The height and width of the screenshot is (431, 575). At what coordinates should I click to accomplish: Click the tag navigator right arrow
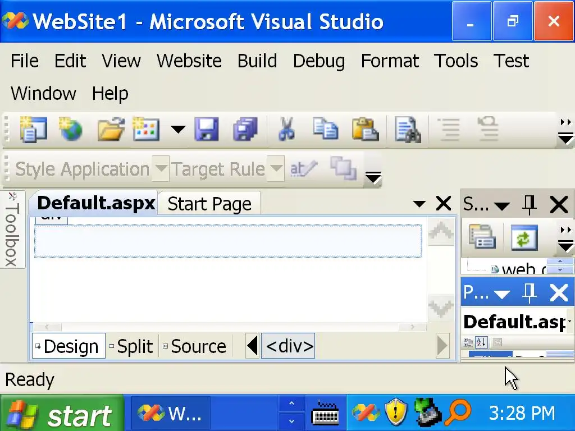[442, 346]
